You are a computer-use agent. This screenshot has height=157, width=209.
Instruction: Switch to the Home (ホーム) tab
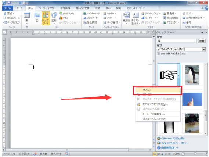(19, 8)
